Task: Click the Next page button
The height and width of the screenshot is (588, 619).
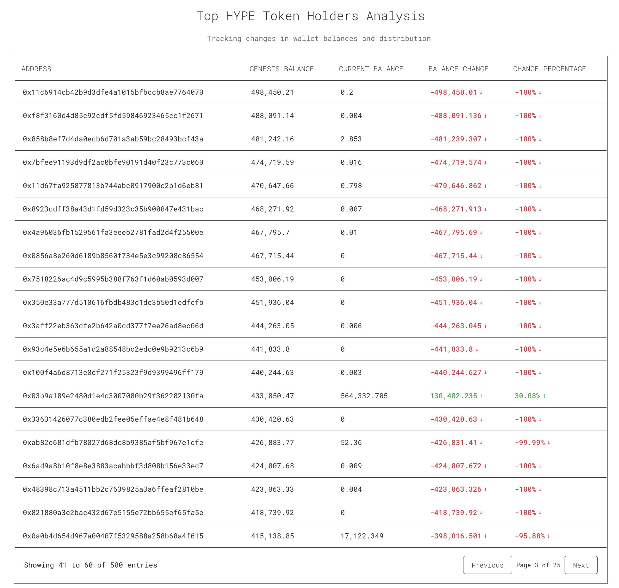Action: [581, 565]
